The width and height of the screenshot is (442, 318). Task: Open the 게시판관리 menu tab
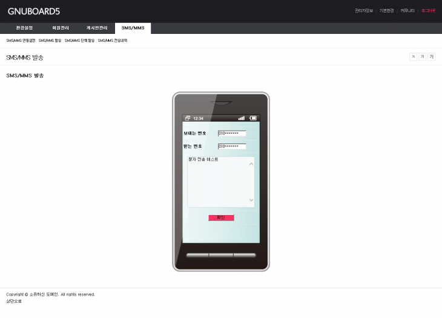click(96, 28)
